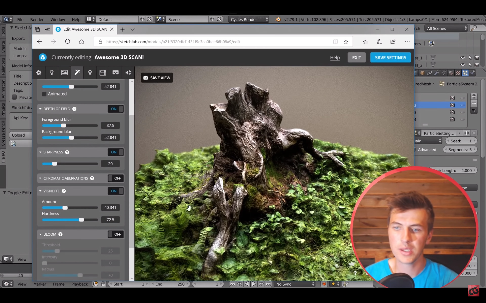
Task: Open the particles properties tab in Blender
Action: pos(465,73)
